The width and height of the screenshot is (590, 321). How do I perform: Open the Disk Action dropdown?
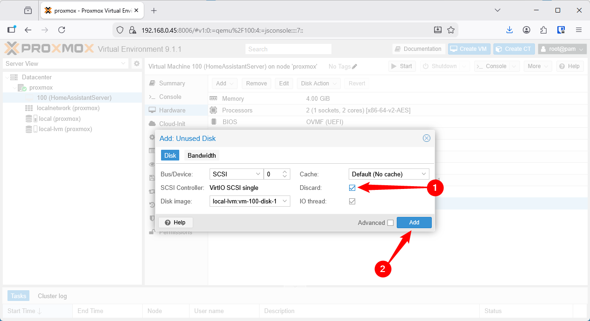click(x=319, y=84)
